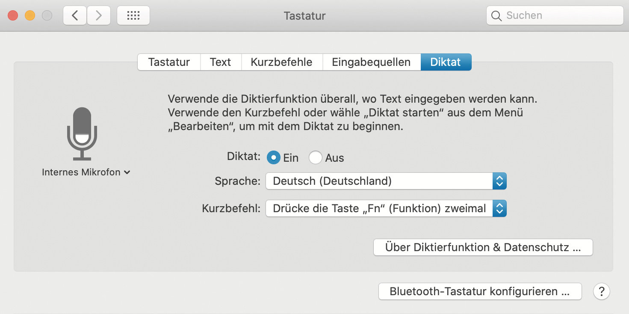Disable dictation with the Aus radio button
The width and height of the screenshot is (629, 314).
coord(315,157)
